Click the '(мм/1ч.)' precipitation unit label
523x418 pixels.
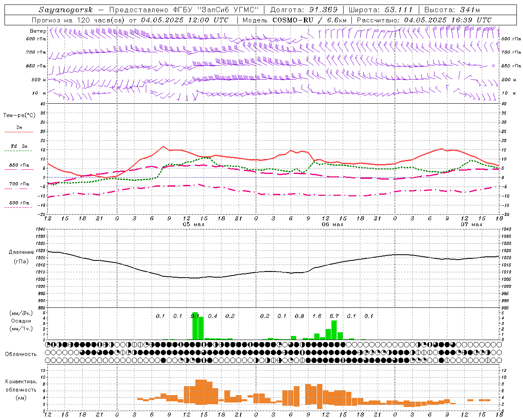tap(21, 329)
